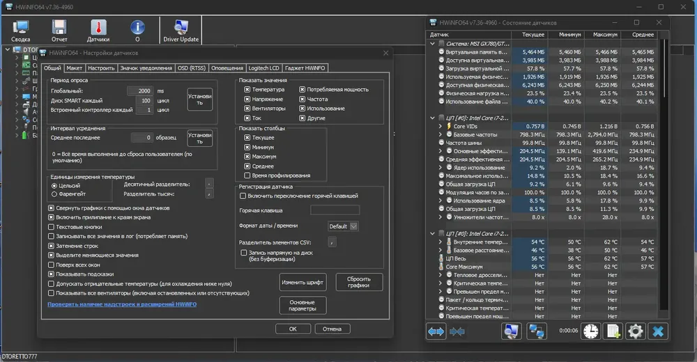This screenshot has width=697, height=362.
Task: Click the Изменить шрифт button
Action: tap(302, 283)
